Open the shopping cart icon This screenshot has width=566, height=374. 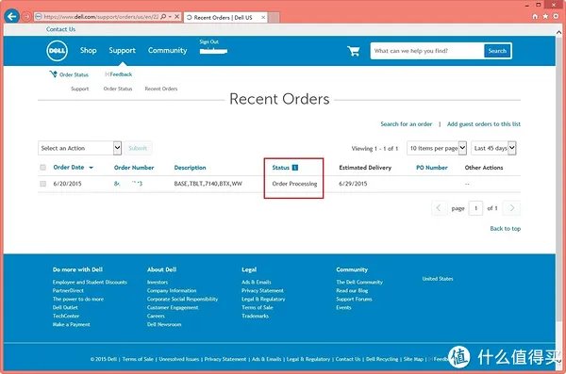pos(354,51)
